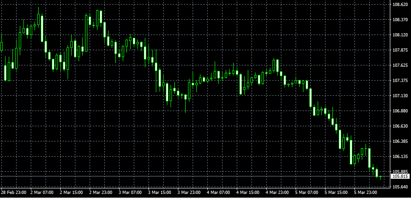Click the 107.130 price axis label

click(400, 96)
